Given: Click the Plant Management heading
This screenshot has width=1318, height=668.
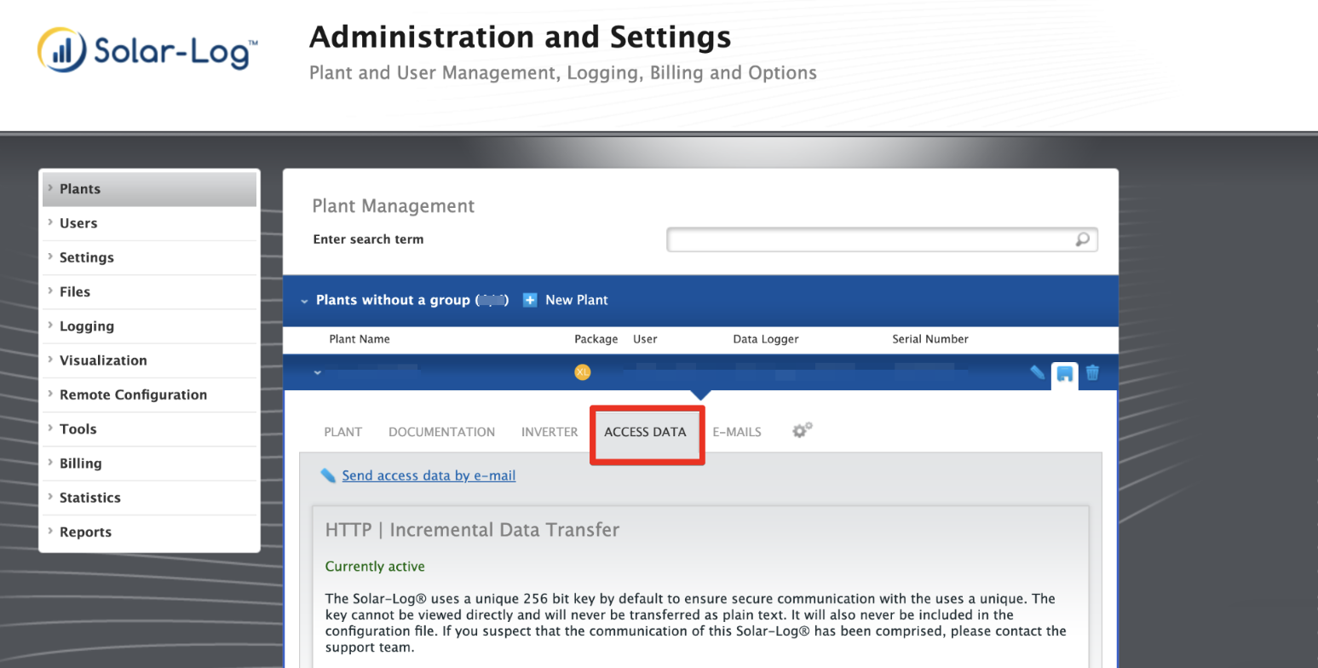Looking at the screenshot, I should [394, 206].
